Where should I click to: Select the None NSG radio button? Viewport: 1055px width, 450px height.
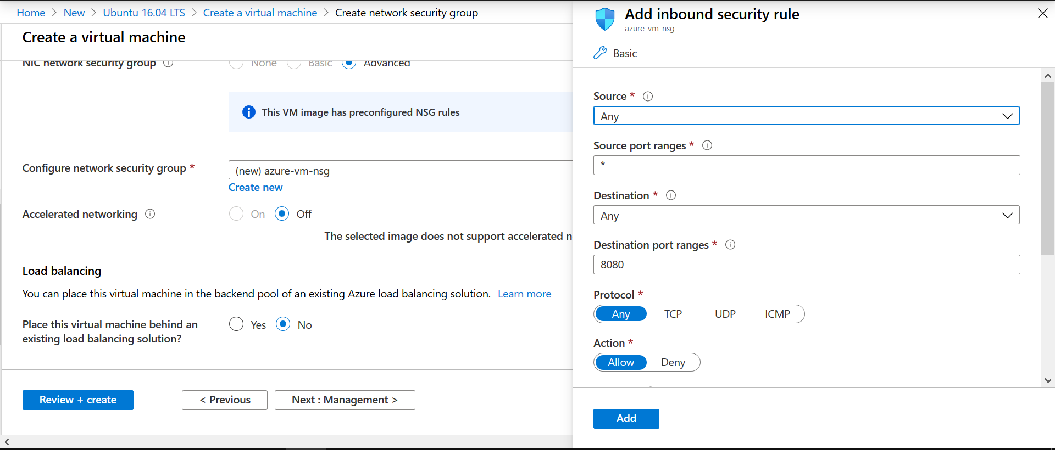[236, 64]
